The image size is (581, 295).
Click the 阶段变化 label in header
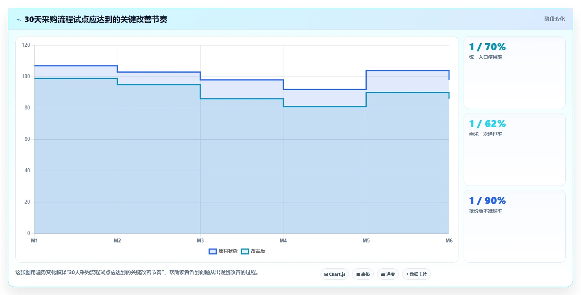[554, 19]
